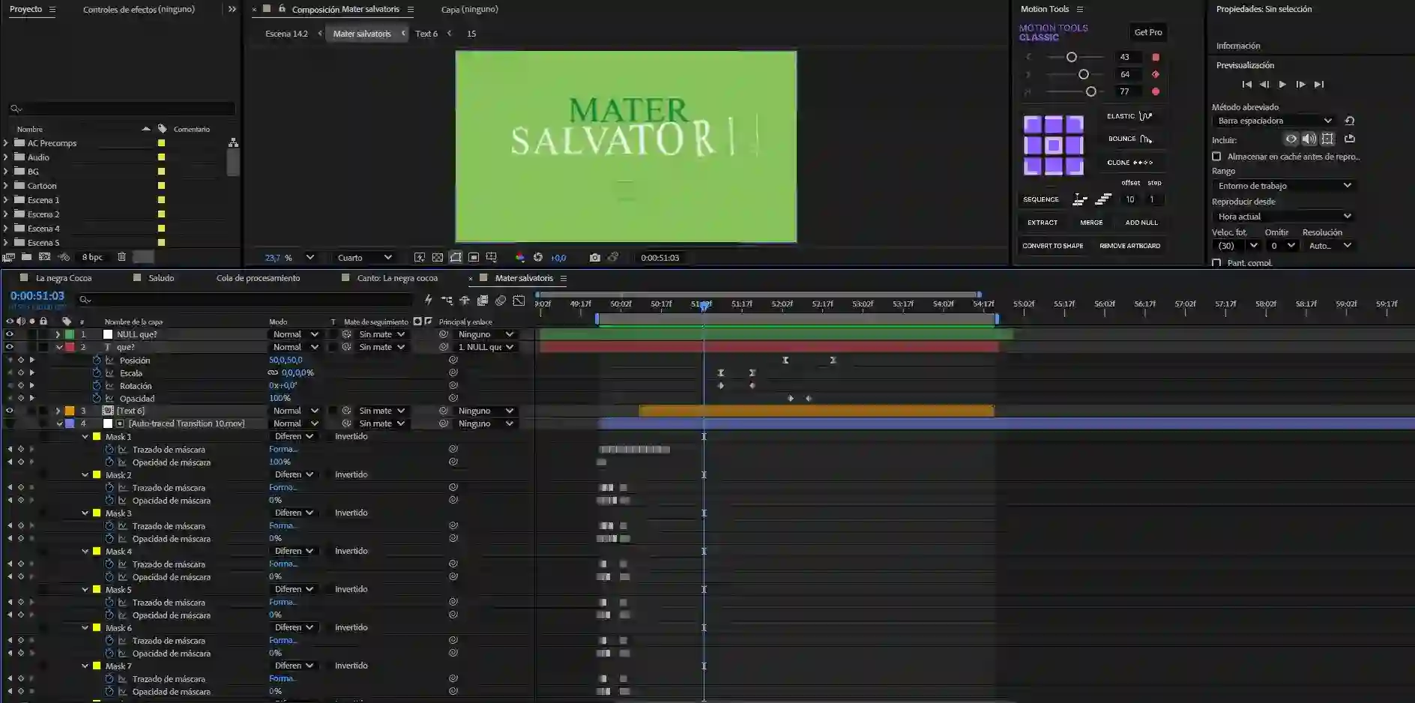This screenshot has width=1415, height=703.
Task: Toggle frame blending icon in timeline
Action: tap(483, 301)
